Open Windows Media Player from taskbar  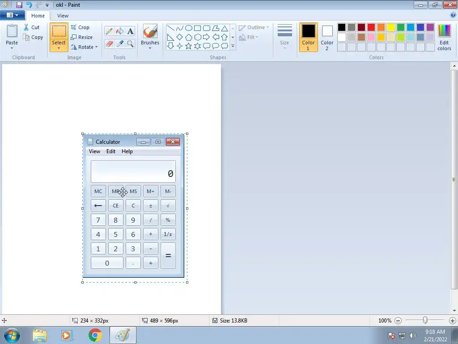[67, 335]
